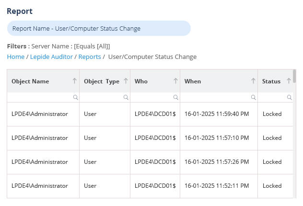The image size is (303, 206).
Task: Click Locked status in the 11:52:11 row
Action: (272, 186)
